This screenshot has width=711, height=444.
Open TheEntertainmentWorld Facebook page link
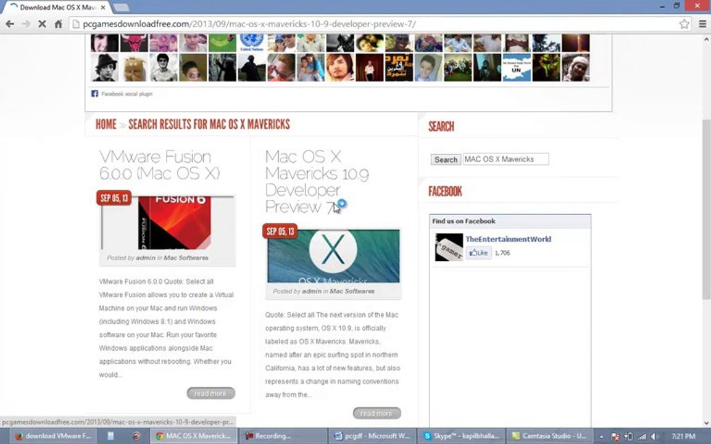[509, 239]
